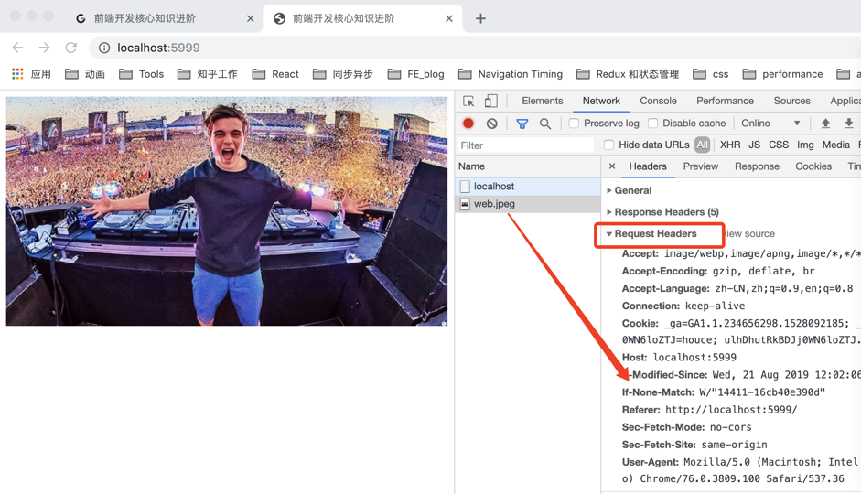Focus the network Filter input field
This screenshot has height=494, width=861.
pos(526,145)
